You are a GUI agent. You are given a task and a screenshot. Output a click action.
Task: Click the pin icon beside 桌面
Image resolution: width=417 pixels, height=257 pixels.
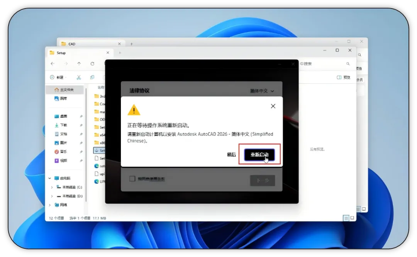tap(81, 117)
